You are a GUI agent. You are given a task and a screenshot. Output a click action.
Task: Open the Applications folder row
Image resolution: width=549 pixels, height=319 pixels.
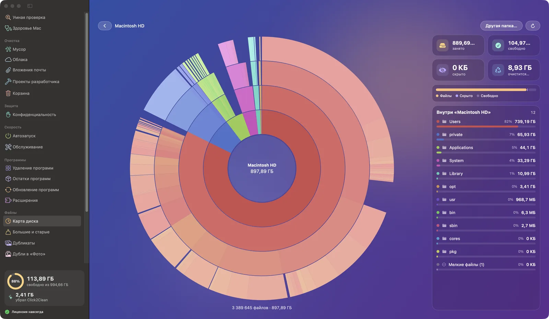(486, 149)
